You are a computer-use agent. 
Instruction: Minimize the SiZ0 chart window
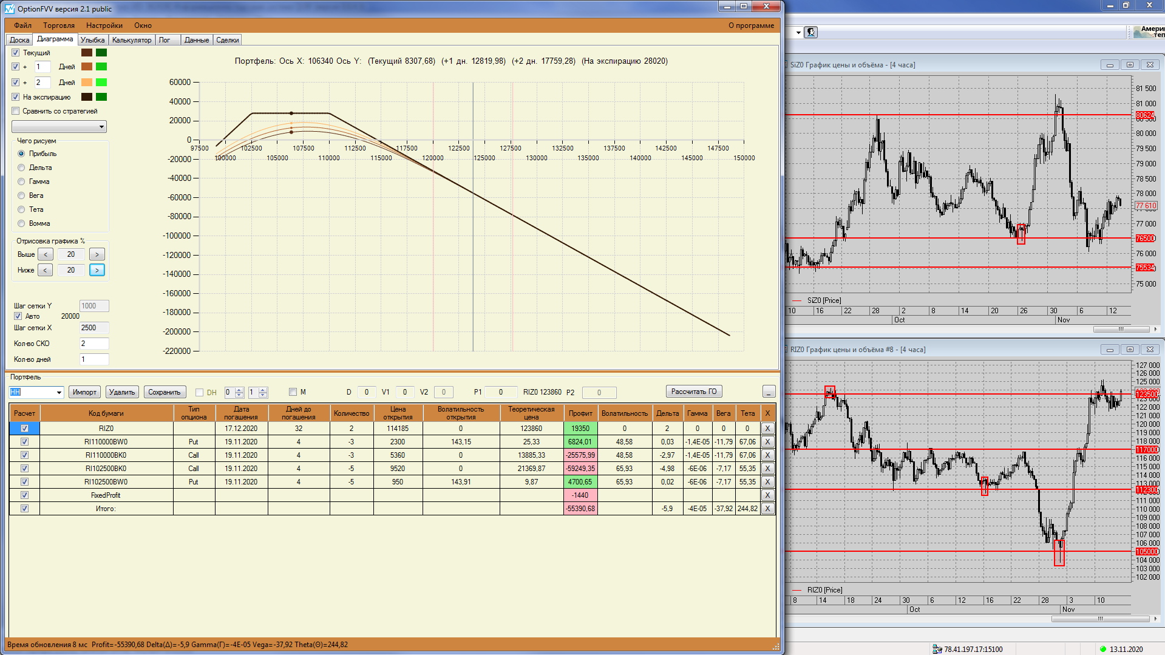click(1110, 65)
